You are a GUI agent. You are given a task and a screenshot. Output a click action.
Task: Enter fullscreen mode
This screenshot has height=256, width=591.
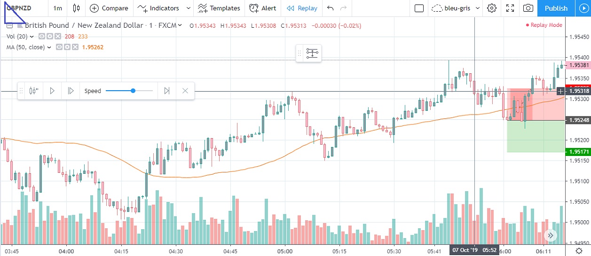click(510, 8)
